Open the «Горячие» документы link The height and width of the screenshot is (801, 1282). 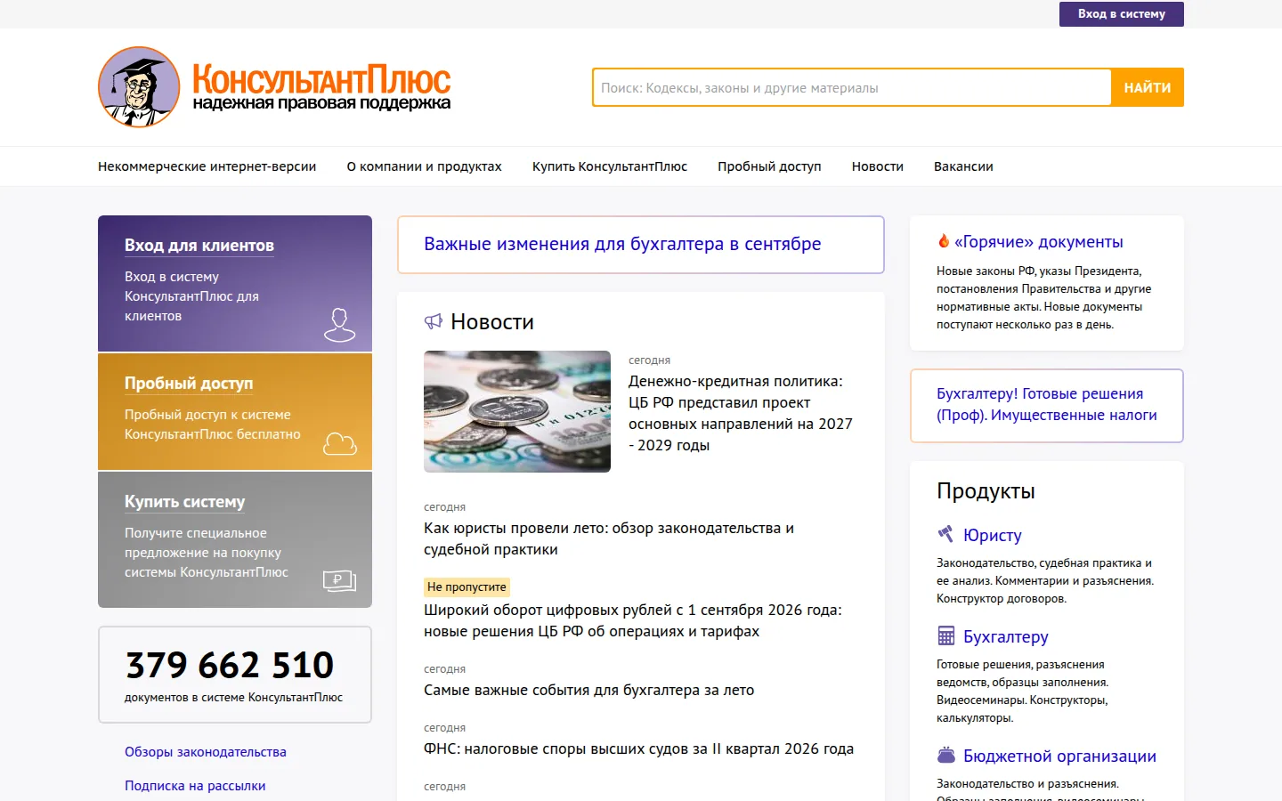click(1039, 242)
